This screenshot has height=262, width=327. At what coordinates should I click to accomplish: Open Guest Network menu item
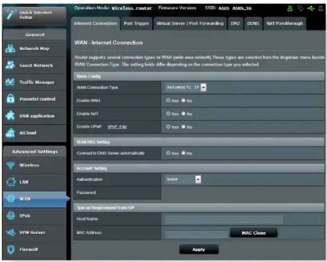pyautogui.click(x=35, y=66)
